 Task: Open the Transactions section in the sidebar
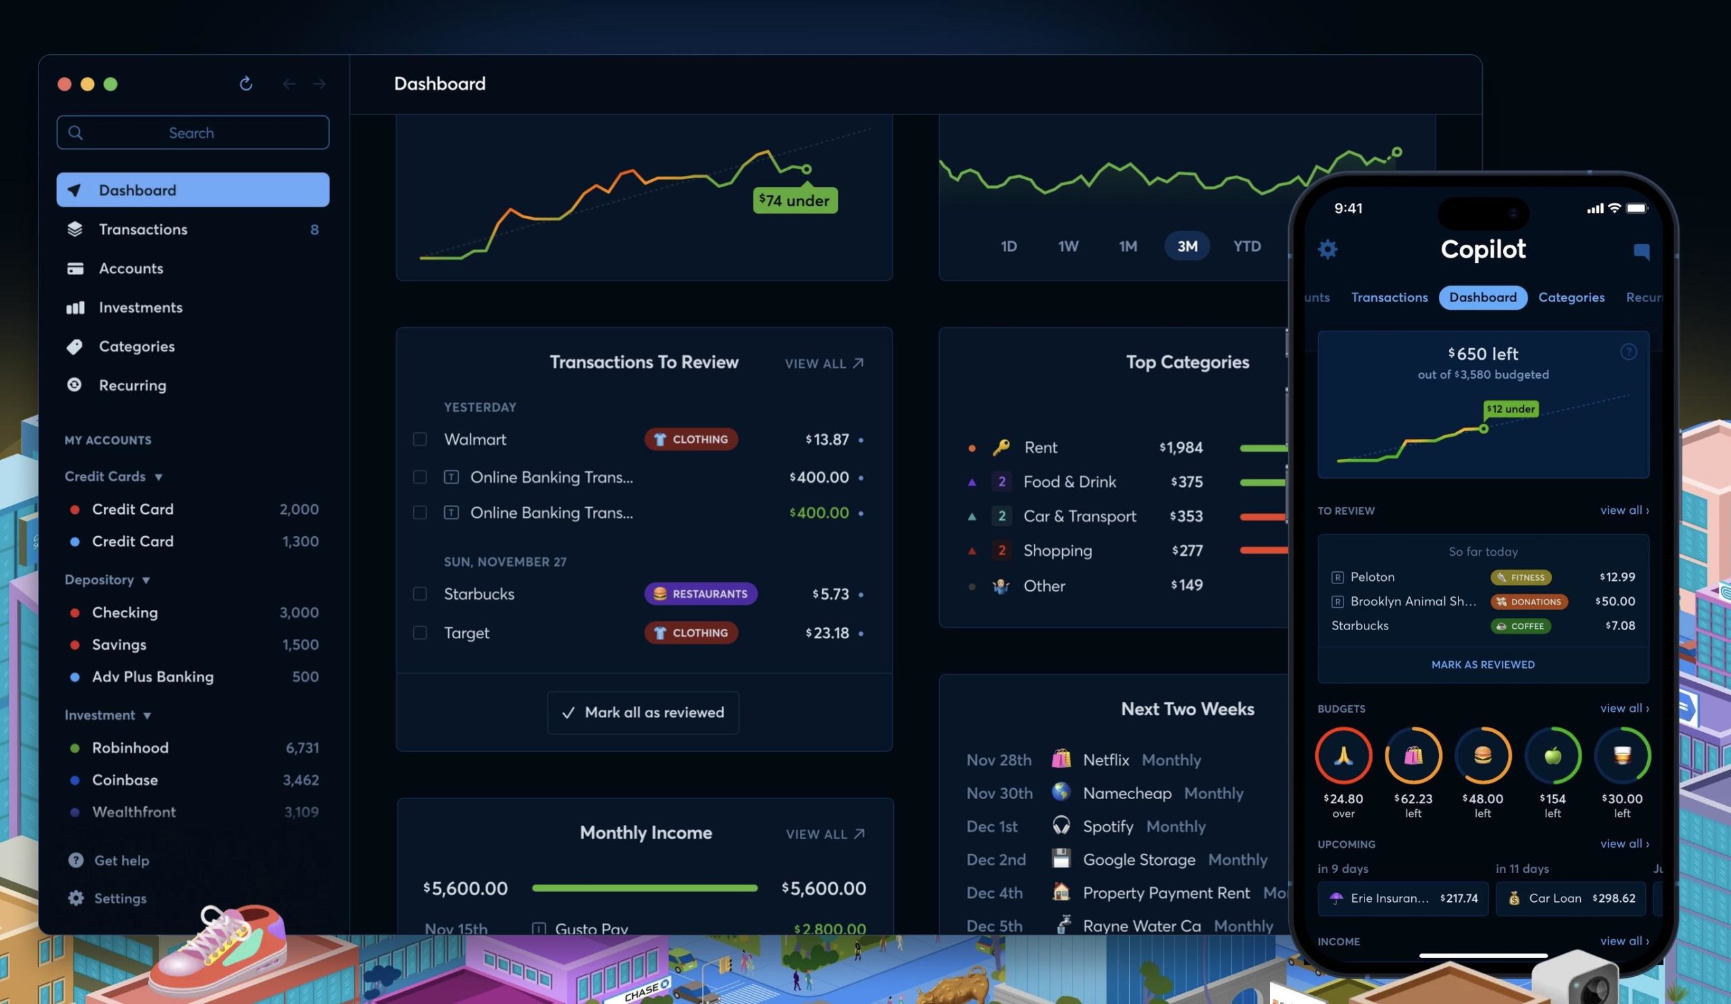[143, 229]
